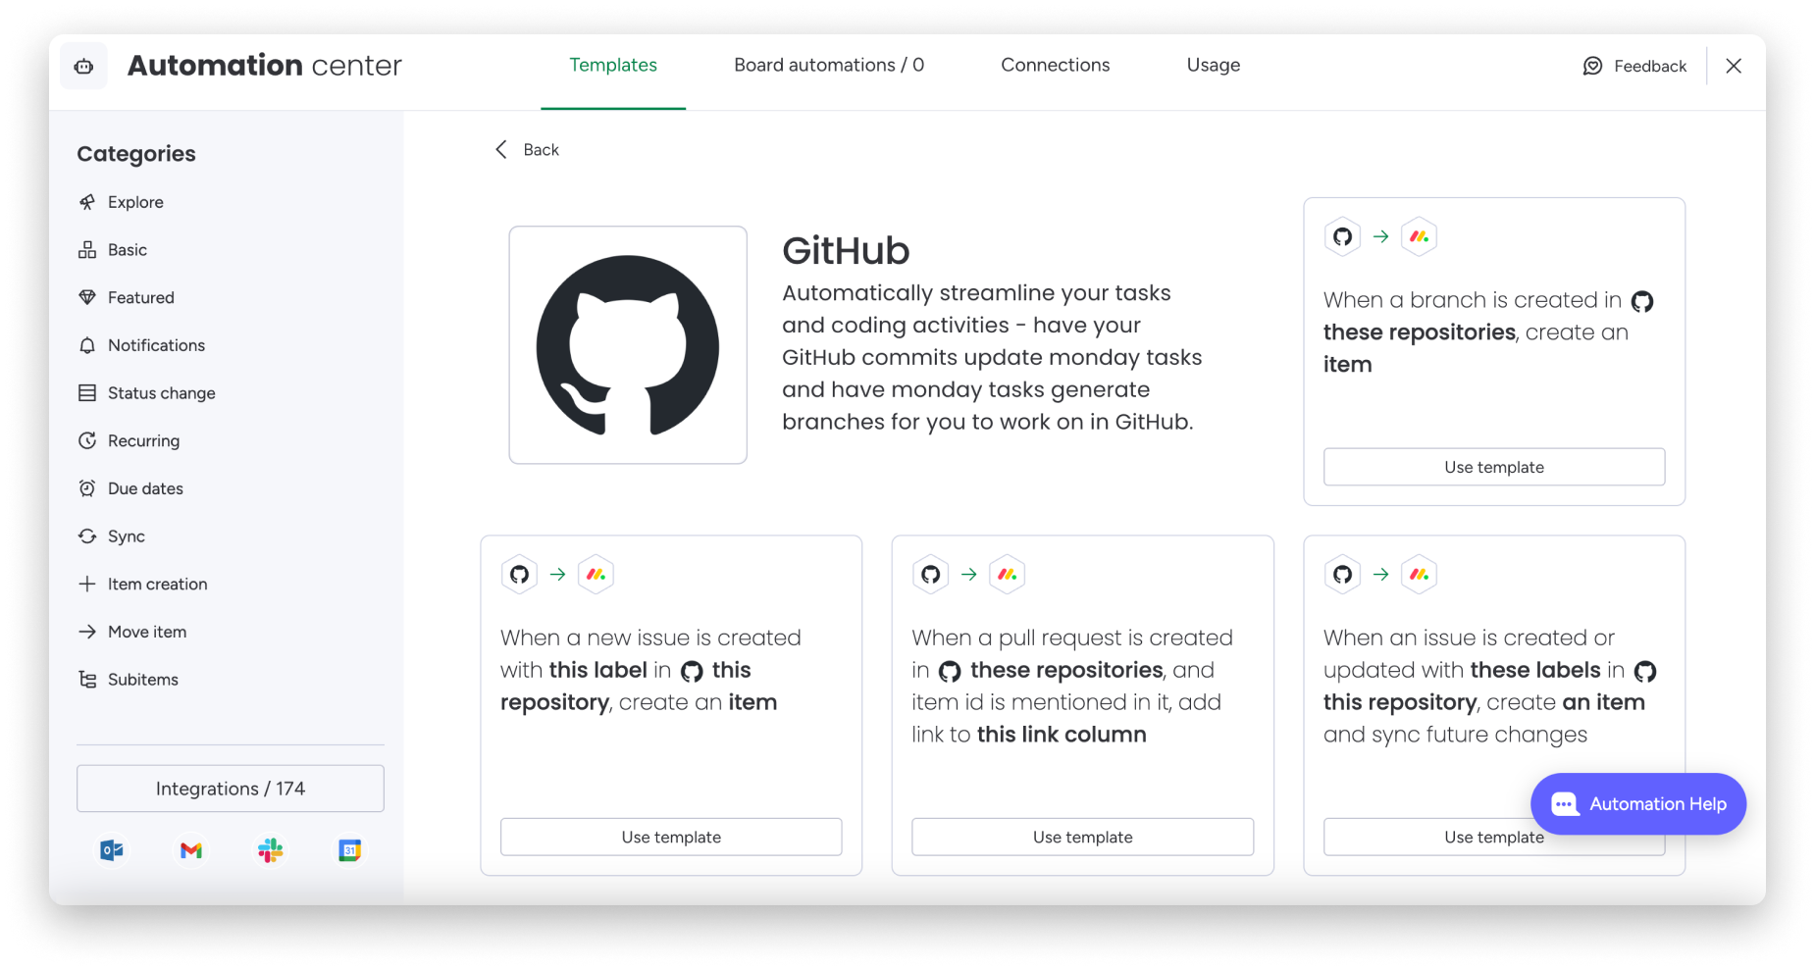Open the Outlook integration icon
1815x969 pixels.
point(112,850)
